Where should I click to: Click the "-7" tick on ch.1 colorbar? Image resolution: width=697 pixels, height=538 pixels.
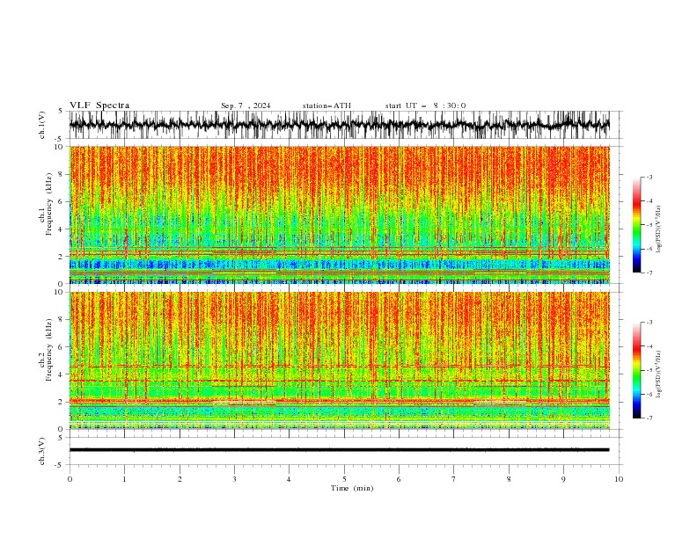649,273
